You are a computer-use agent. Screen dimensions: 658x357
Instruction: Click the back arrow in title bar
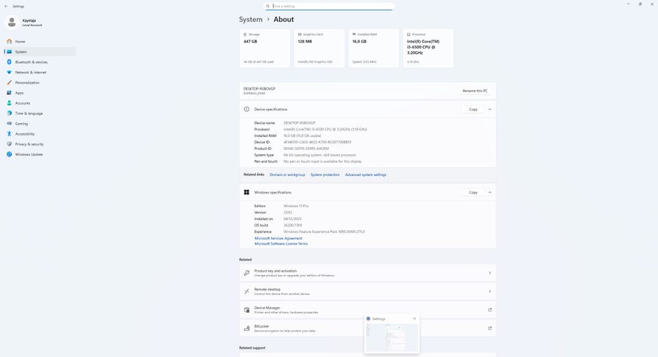pos(5,5)
